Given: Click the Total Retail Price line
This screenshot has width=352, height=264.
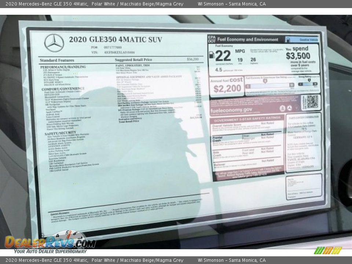Looking at the screenshot, I should pos(129,121).
